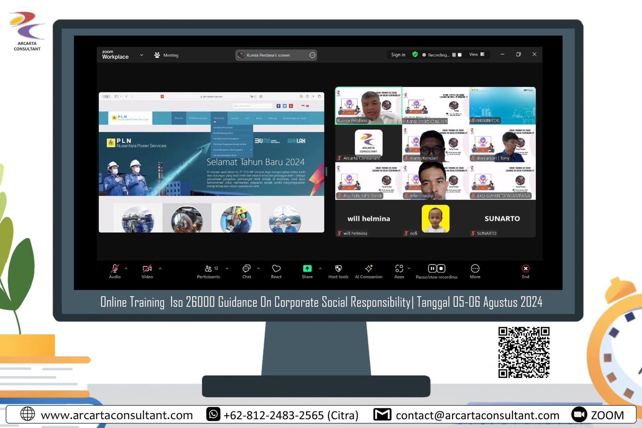
Task: Open the Participants list icon
Action: [x=209, y=269]
